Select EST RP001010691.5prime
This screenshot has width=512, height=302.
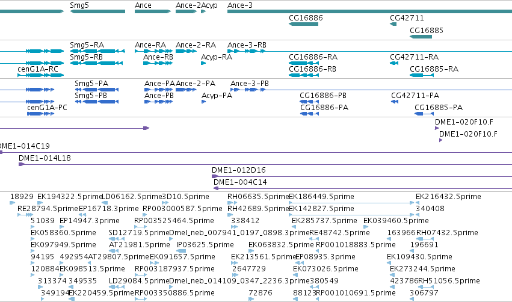click(356, 293)
